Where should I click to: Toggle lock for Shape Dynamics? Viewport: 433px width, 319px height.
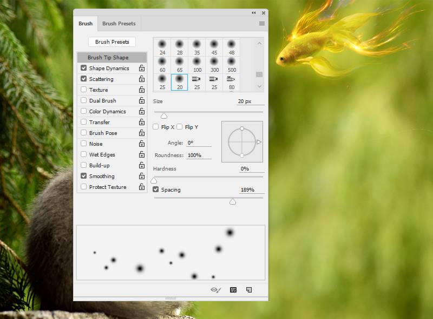(x=142, y=68)
